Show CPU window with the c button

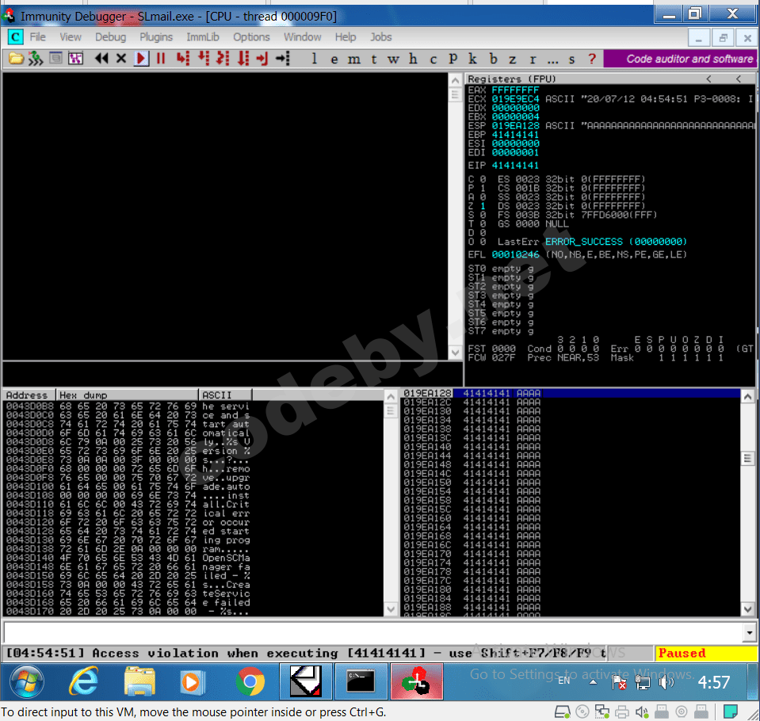pos(433,59)
